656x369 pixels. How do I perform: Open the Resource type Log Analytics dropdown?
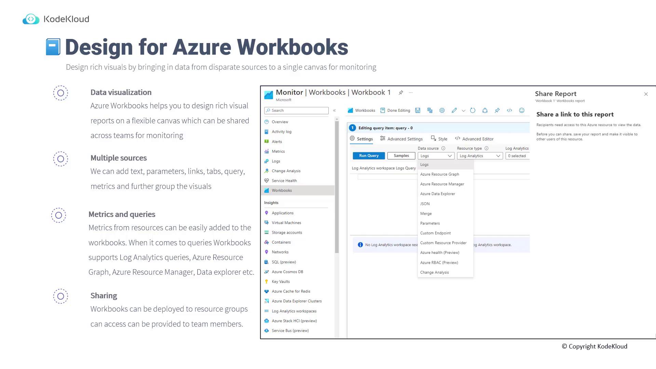tap(480, 156)
